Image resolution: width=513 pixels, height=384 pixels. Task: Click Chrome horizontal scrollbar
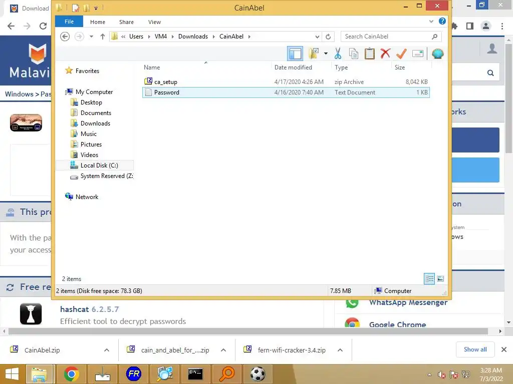(x=248, y=331)
